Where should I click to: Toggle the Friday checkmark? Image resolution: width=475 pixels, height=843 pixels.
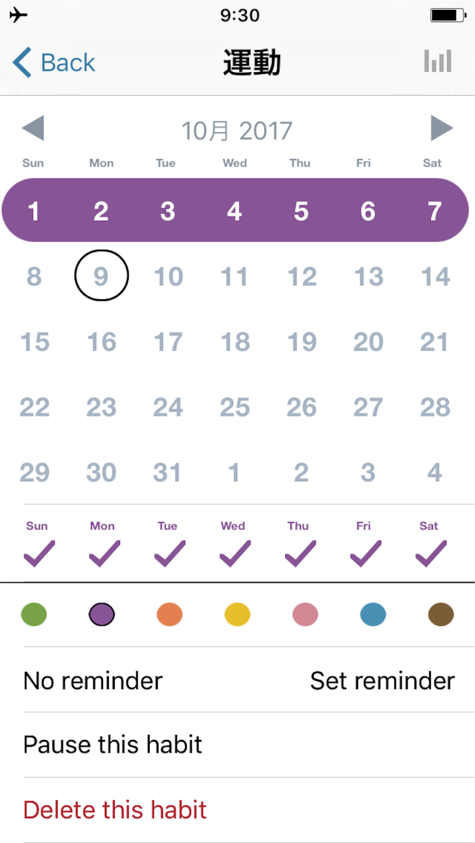(x=366, y=554)
